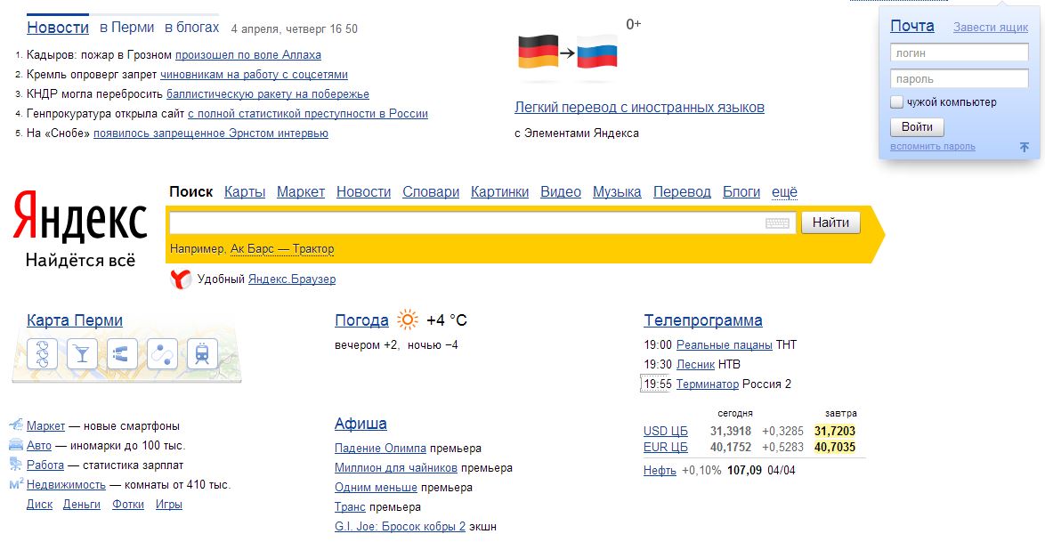Screen dimensions: 1045x542
Task: Click the Войти login button
Action: coord(917,126)
